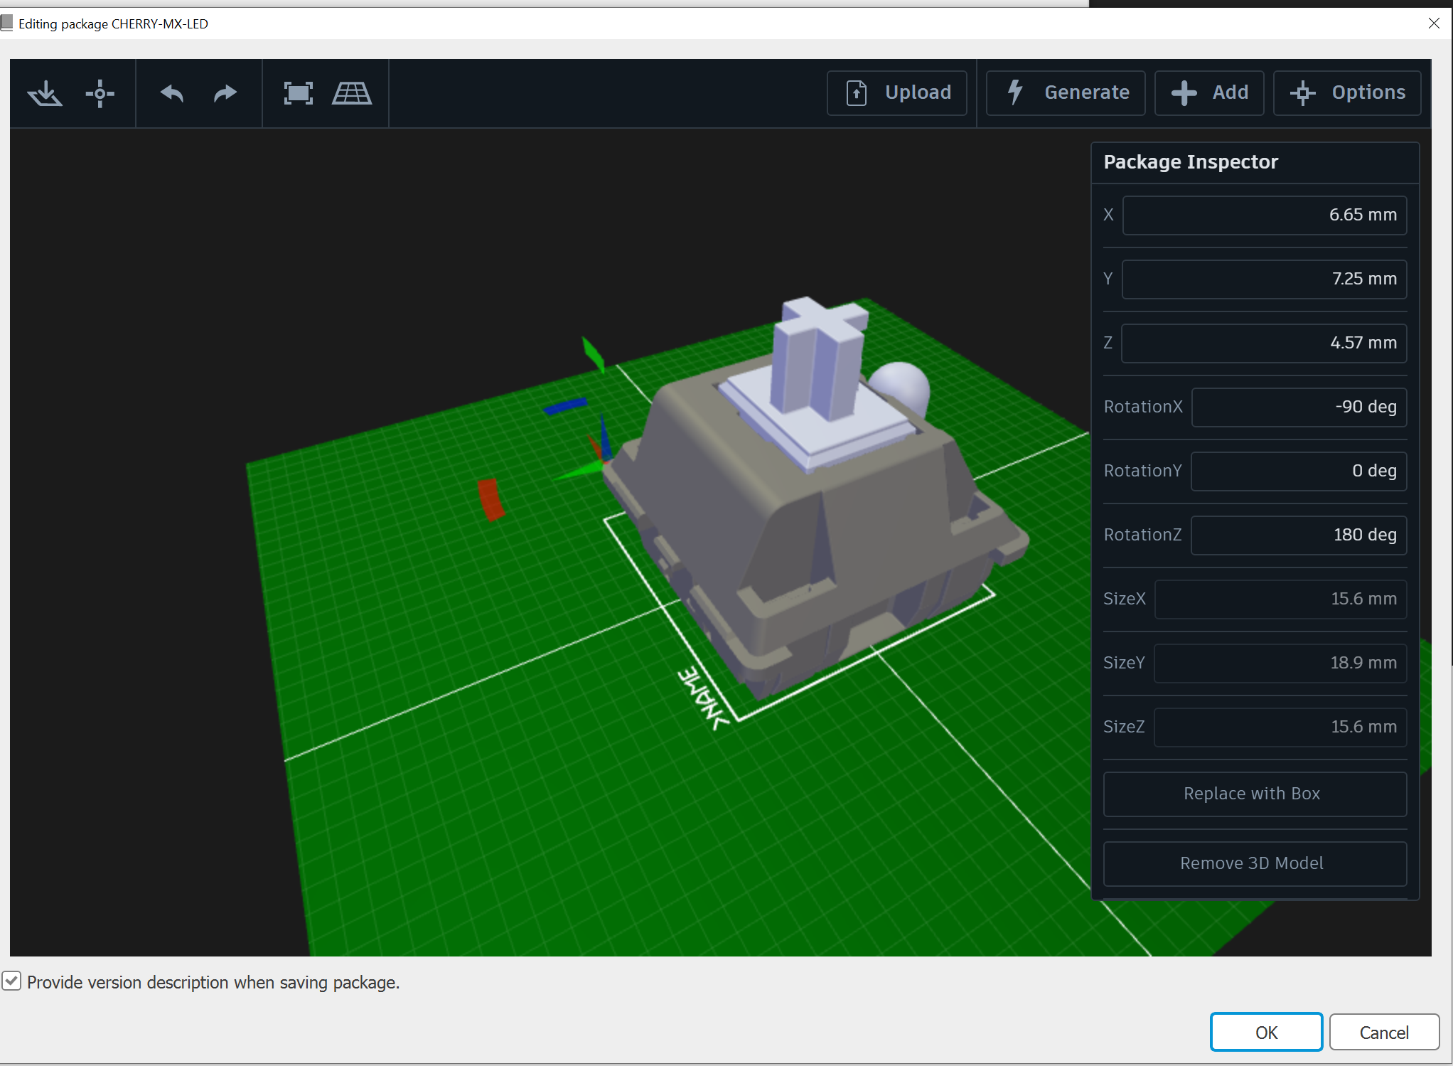This screenshot has height=1066, width=1453.
Task: Edit the RotationX value field
Action: click(1298, 407)
